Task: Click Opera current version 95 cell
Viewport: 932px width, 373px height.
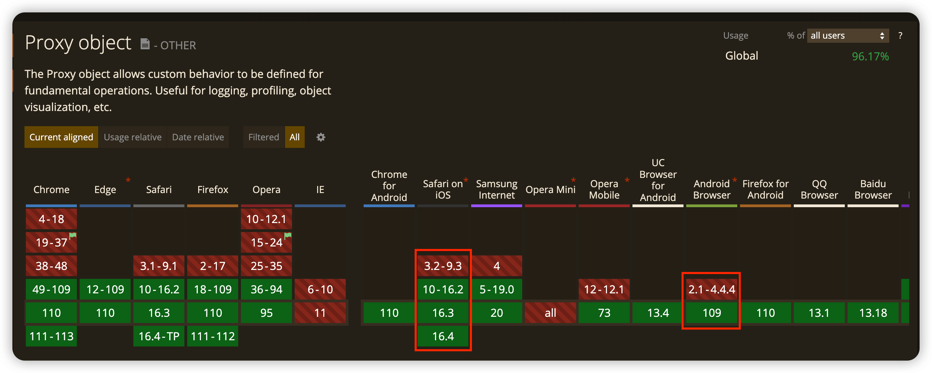Action: pos(266,313)
